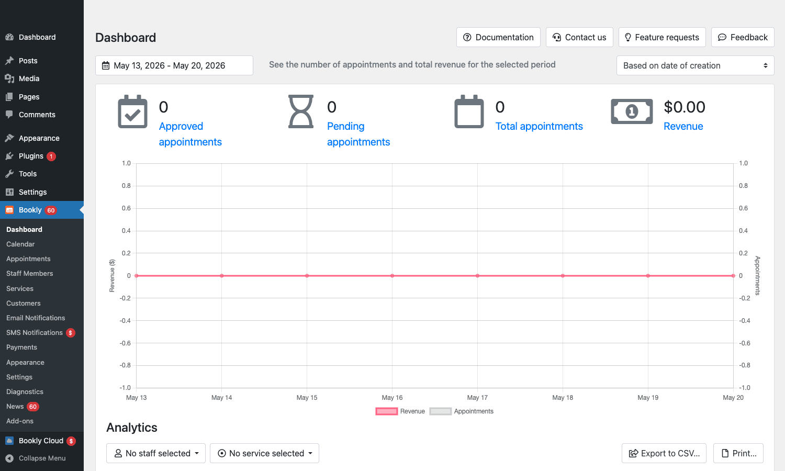
Task: Click the Bookly Cloud icon
Action: (x=9, y=441)
